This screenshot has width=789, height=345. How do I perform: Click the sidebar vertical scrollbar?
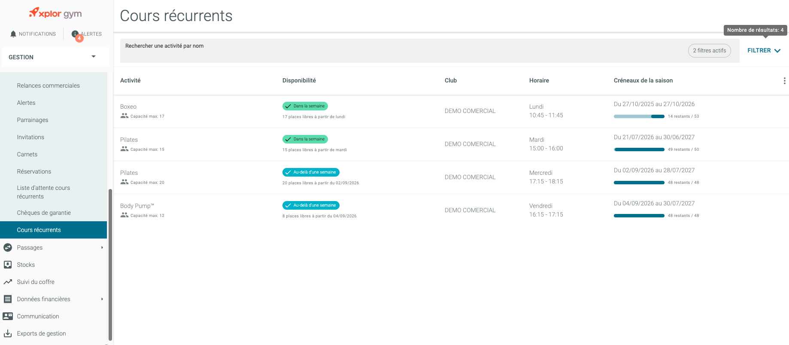tap(110, 264)
